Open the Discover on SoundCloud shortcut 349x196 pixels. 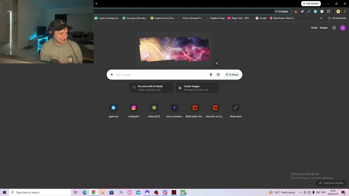click(215, 111)
